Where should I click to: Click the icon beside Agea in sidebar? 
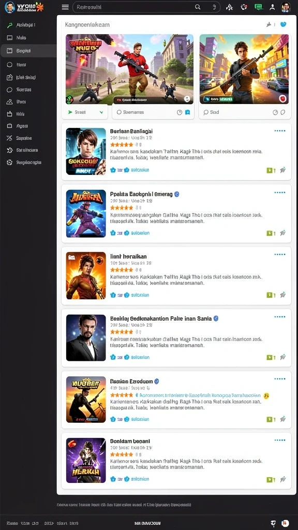tap(9, 126)
